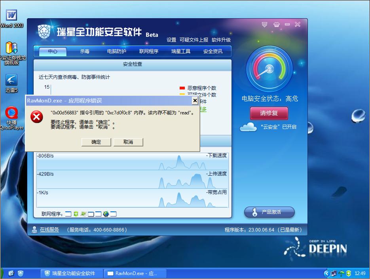Switch to 杀毒 tab

point(85,51)
